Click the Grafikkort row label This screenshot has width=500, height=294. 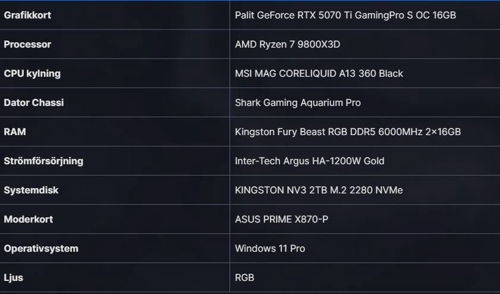click(27, 15)
